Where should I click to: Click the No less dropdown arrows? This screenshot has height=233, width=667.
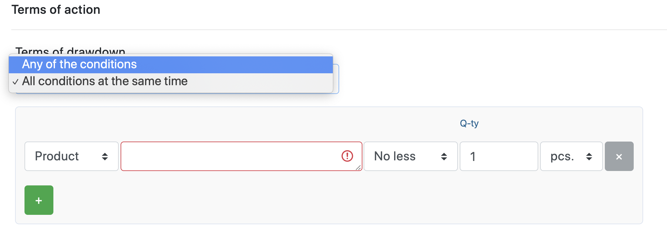click(x=444, y=157)
